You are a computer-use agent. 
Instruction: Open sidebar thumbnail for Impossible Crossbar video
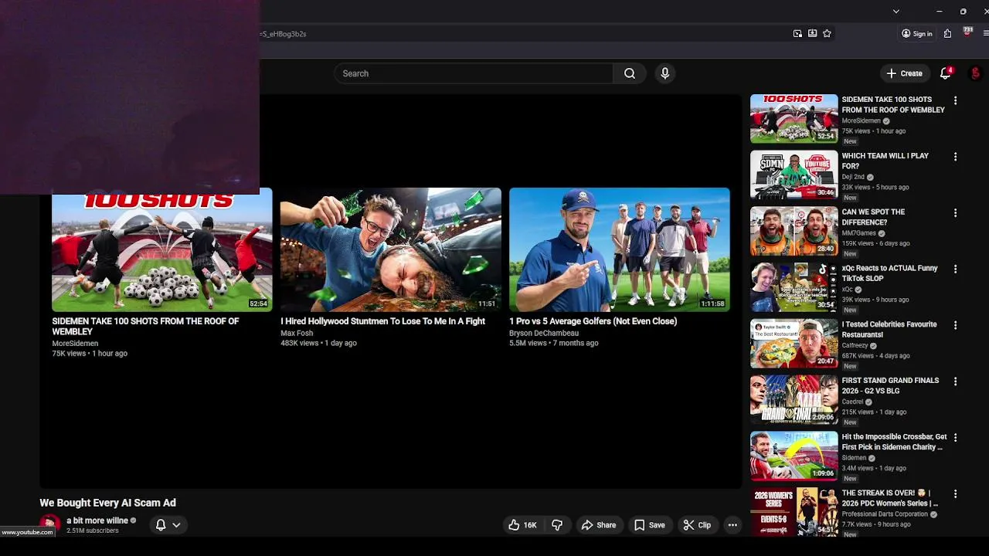[x=794, y=456]
